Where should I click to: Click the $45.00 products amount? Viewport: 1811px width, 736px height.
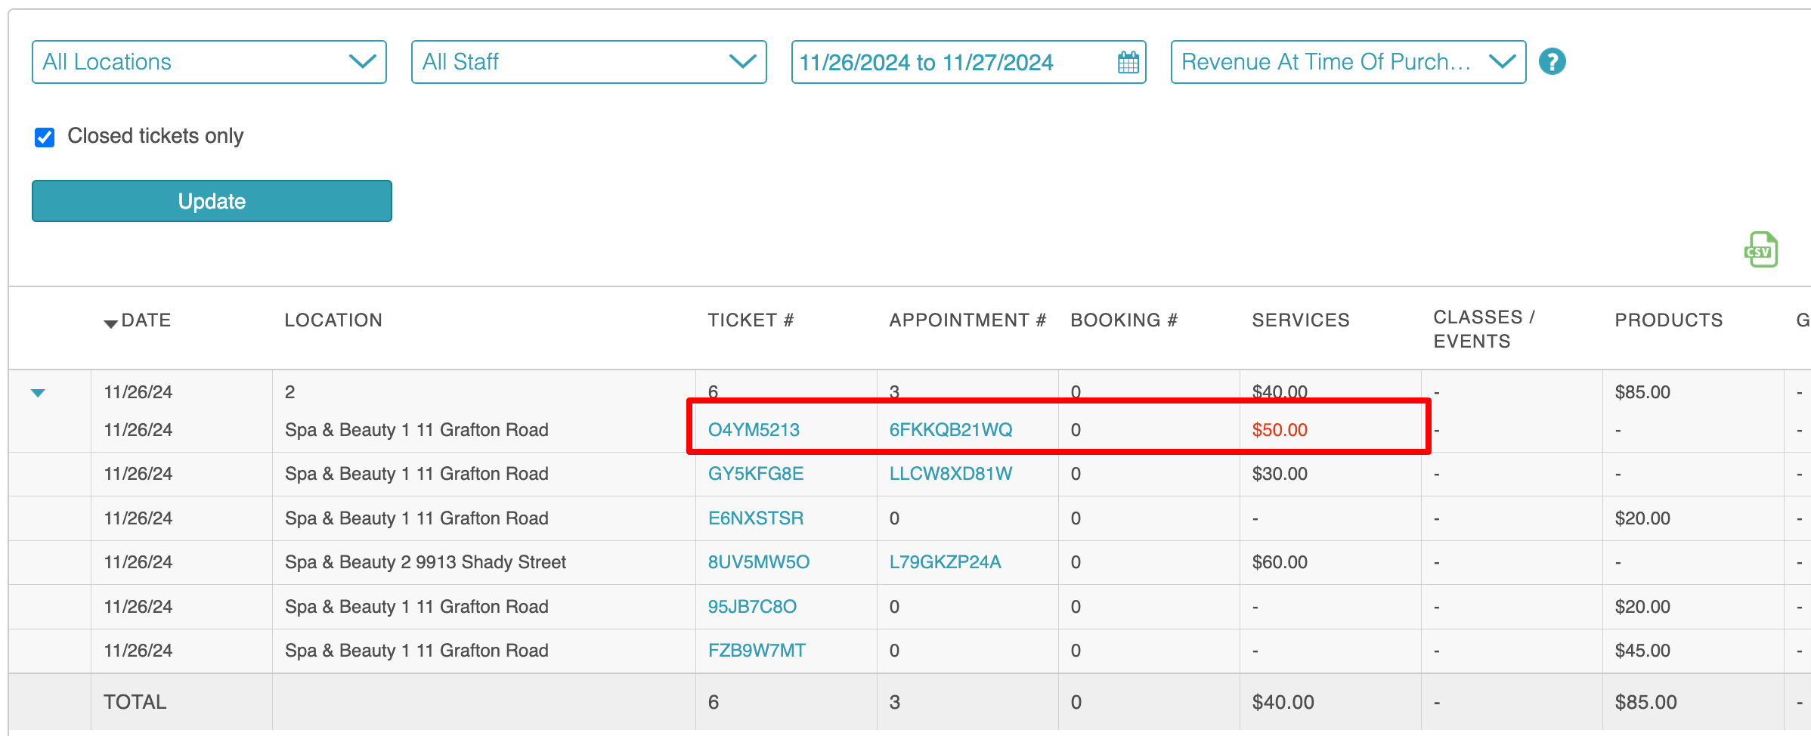coord(1642,651)
